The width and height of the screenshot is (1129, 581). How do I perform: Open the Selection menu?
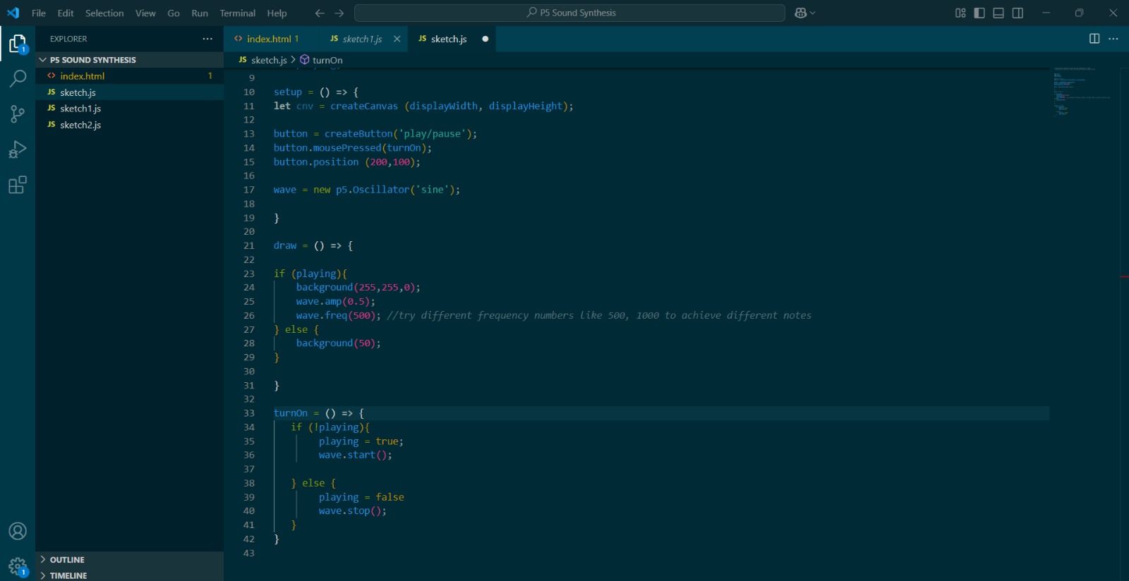click(x=104, y=13)
